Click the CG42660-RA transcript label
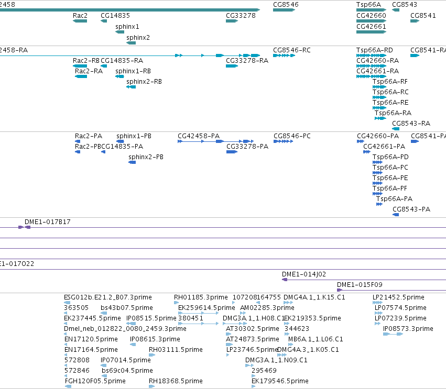Viewport: 446px width, 389px height. (377, 61)
